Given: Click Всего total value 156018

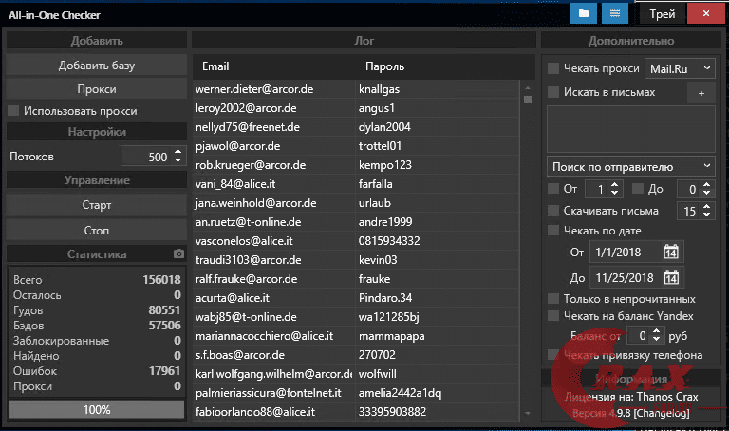Looking at the screenshot, I should (x=161, y=280).
